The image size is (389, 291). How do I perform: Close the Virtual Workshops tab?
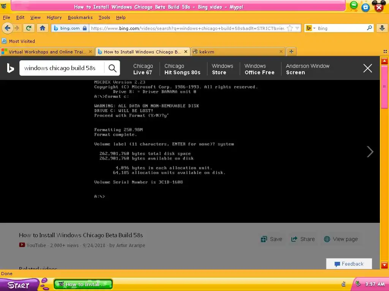coord(90,52)
